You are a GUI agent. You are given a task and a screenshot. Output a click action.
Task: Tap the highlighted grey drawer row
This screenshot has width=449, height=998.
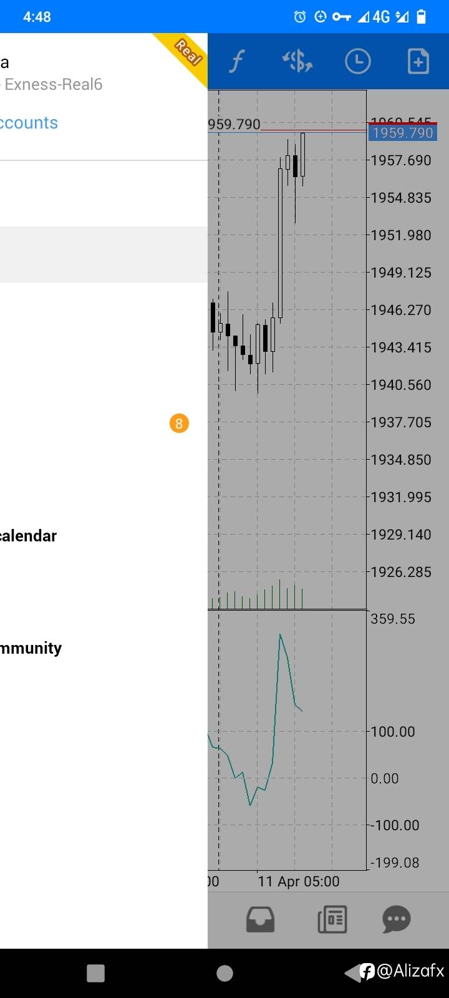103,254
